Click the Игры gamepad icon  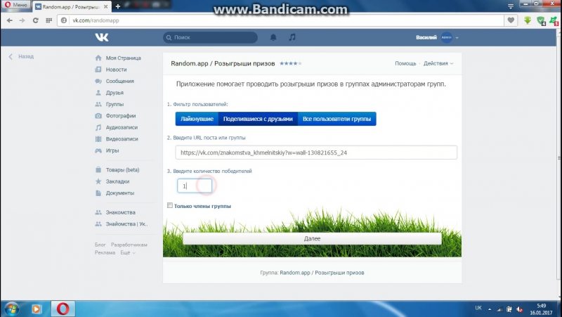pyautogui.click(x=98, y=150)
